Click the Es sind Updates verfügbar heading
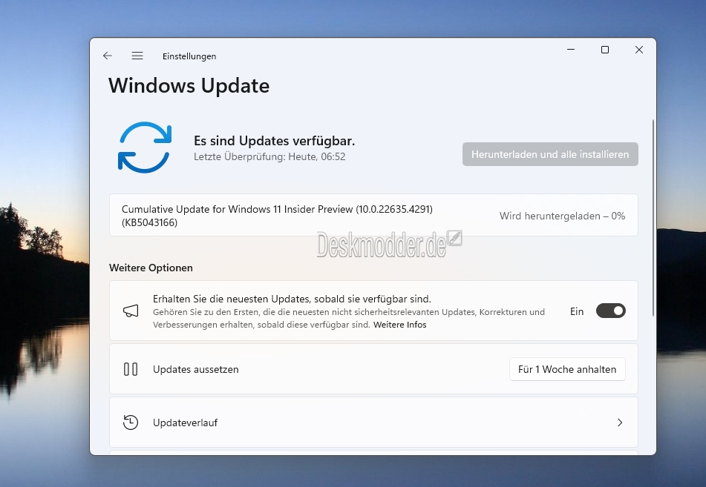This screenshot has width=706, height=487. coord(274,141)
